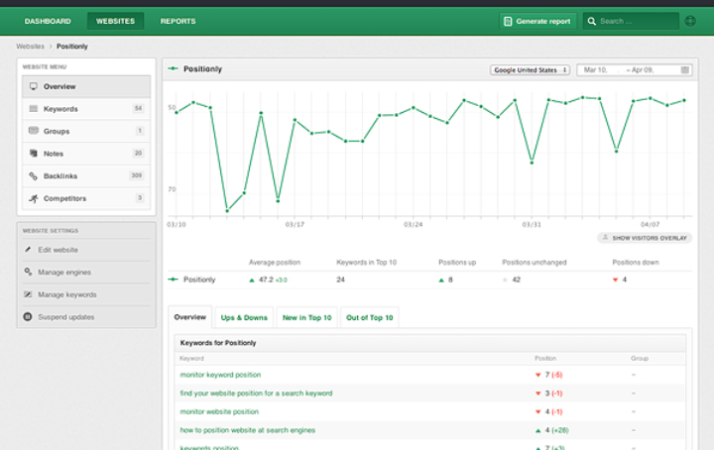Click the Overview monitor icon

click(x=34, y=86)
